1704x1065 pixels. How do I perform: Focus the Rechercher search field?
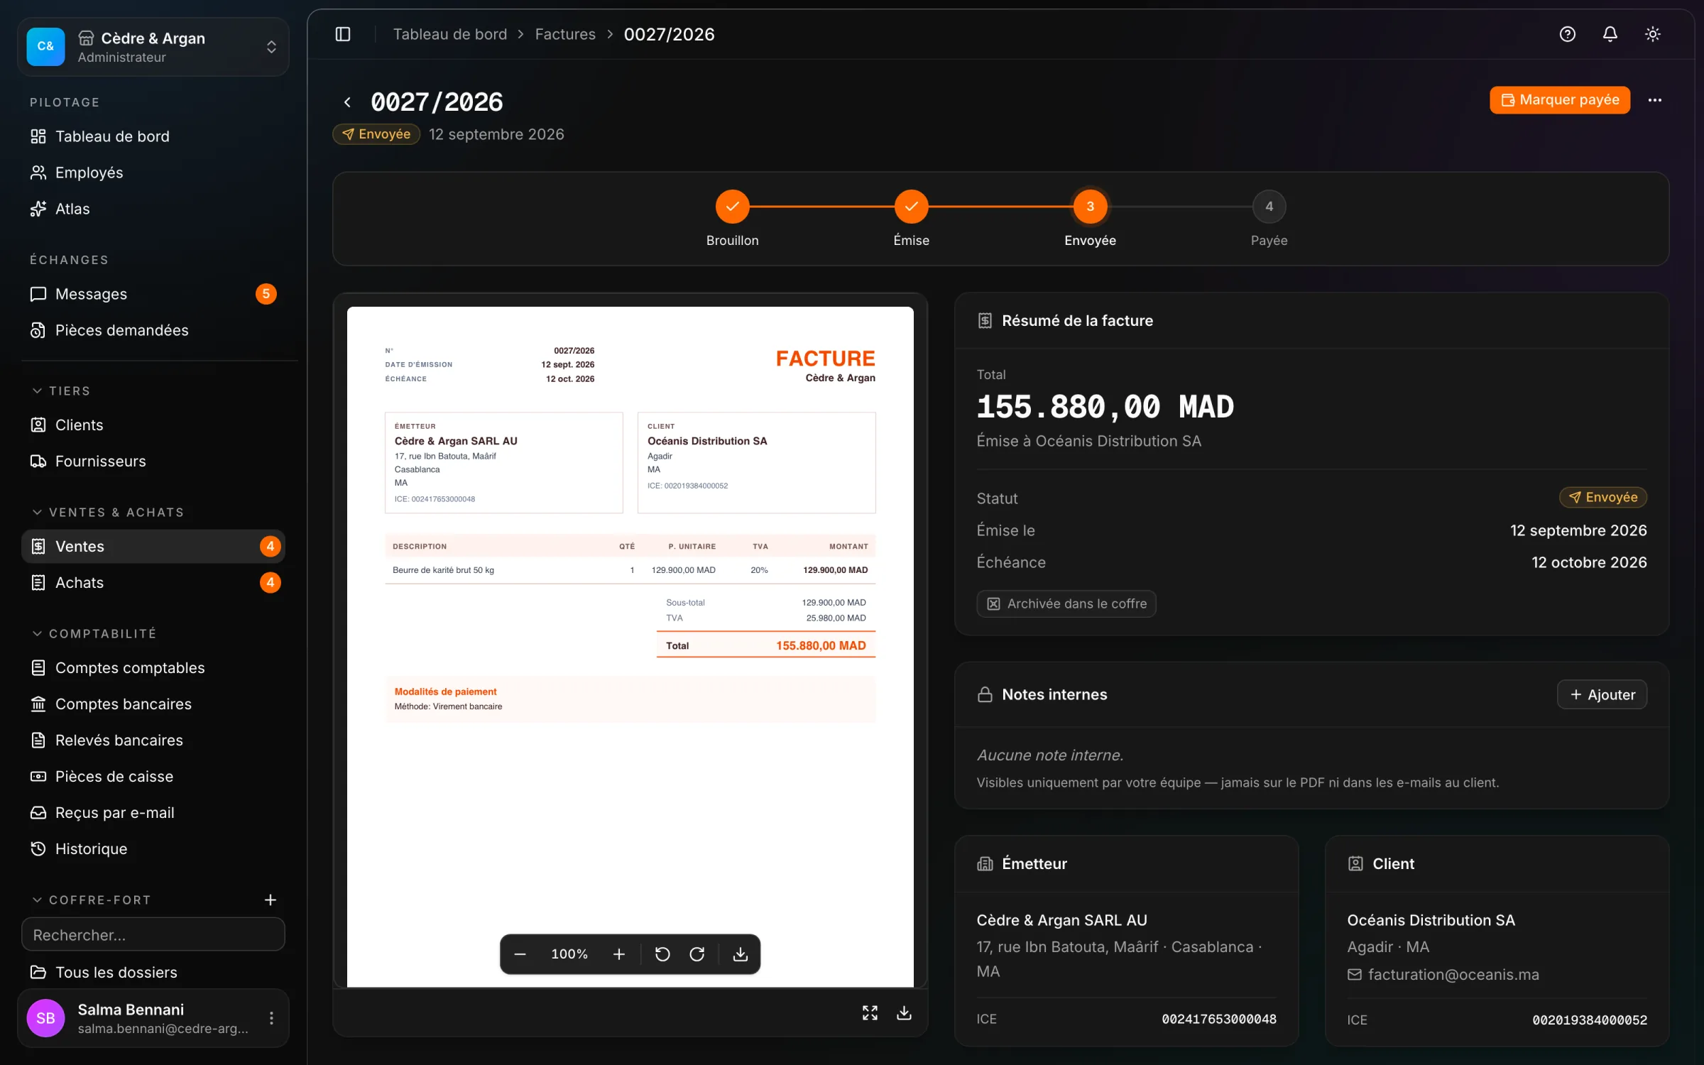[153, 934]
